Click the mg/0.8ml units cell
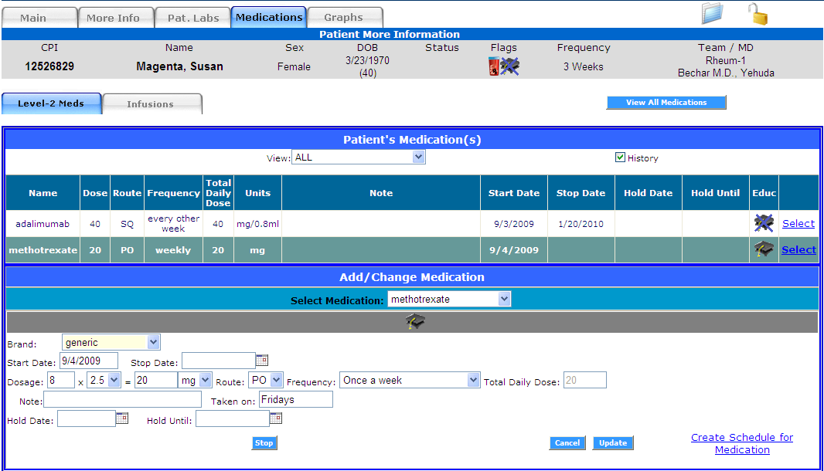 click(x=257, y=224)
